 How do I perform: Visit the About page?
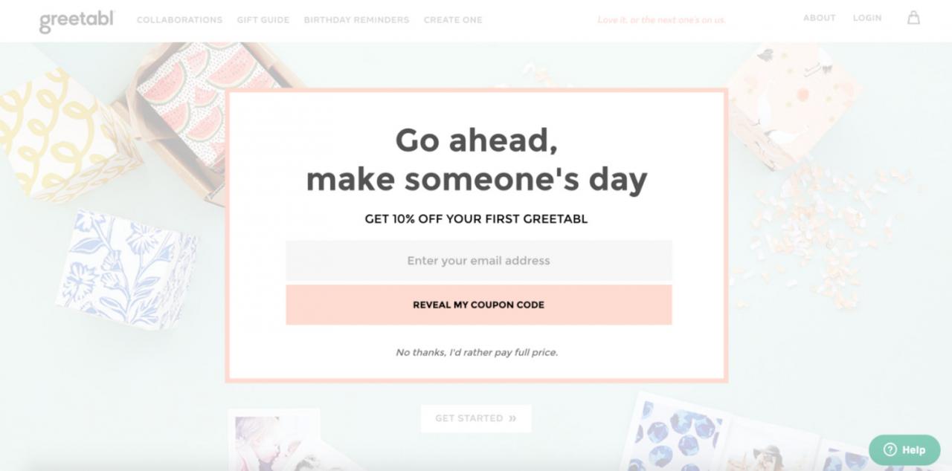coord(819,18)
